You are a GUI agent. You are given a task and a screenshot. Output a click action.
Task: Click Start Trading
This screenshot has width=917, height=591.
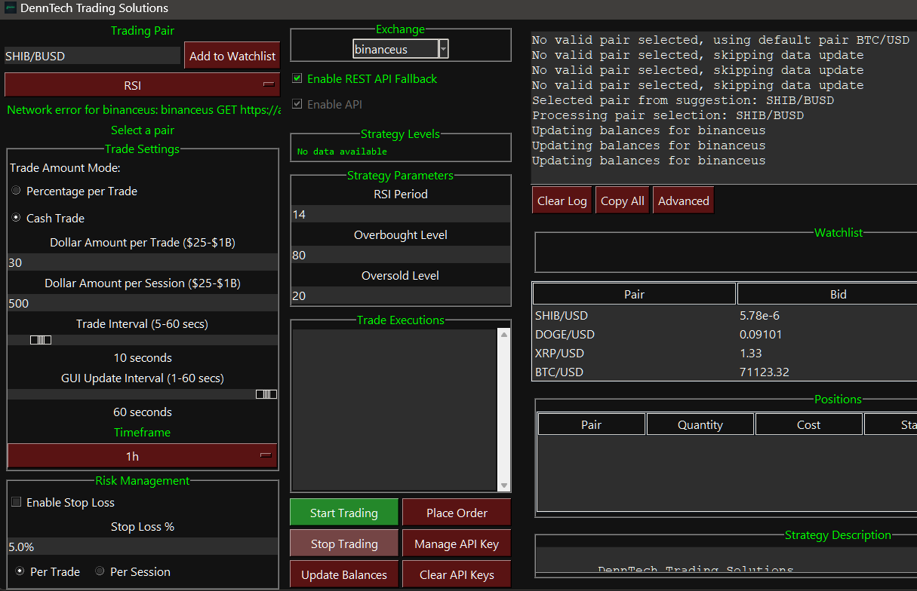pyautogui.click(x=343, y=512)
